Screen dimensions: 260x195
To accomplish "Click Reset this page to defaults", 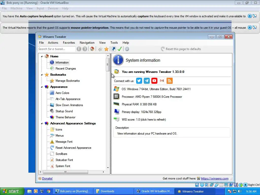I will coord(181,49).
